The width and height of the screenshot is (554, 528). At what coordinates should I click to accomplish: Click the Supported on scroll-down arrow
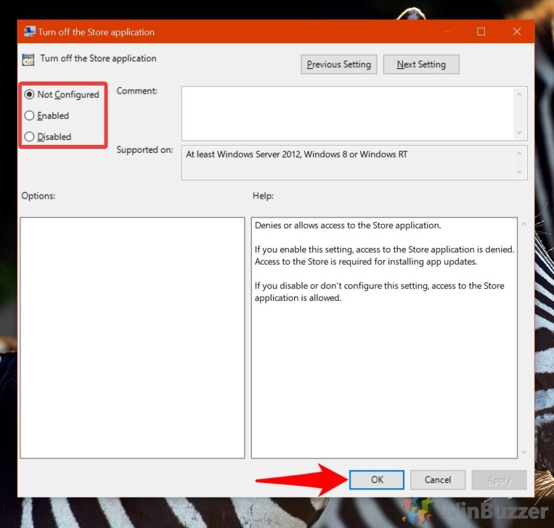[x=519, y=172]
